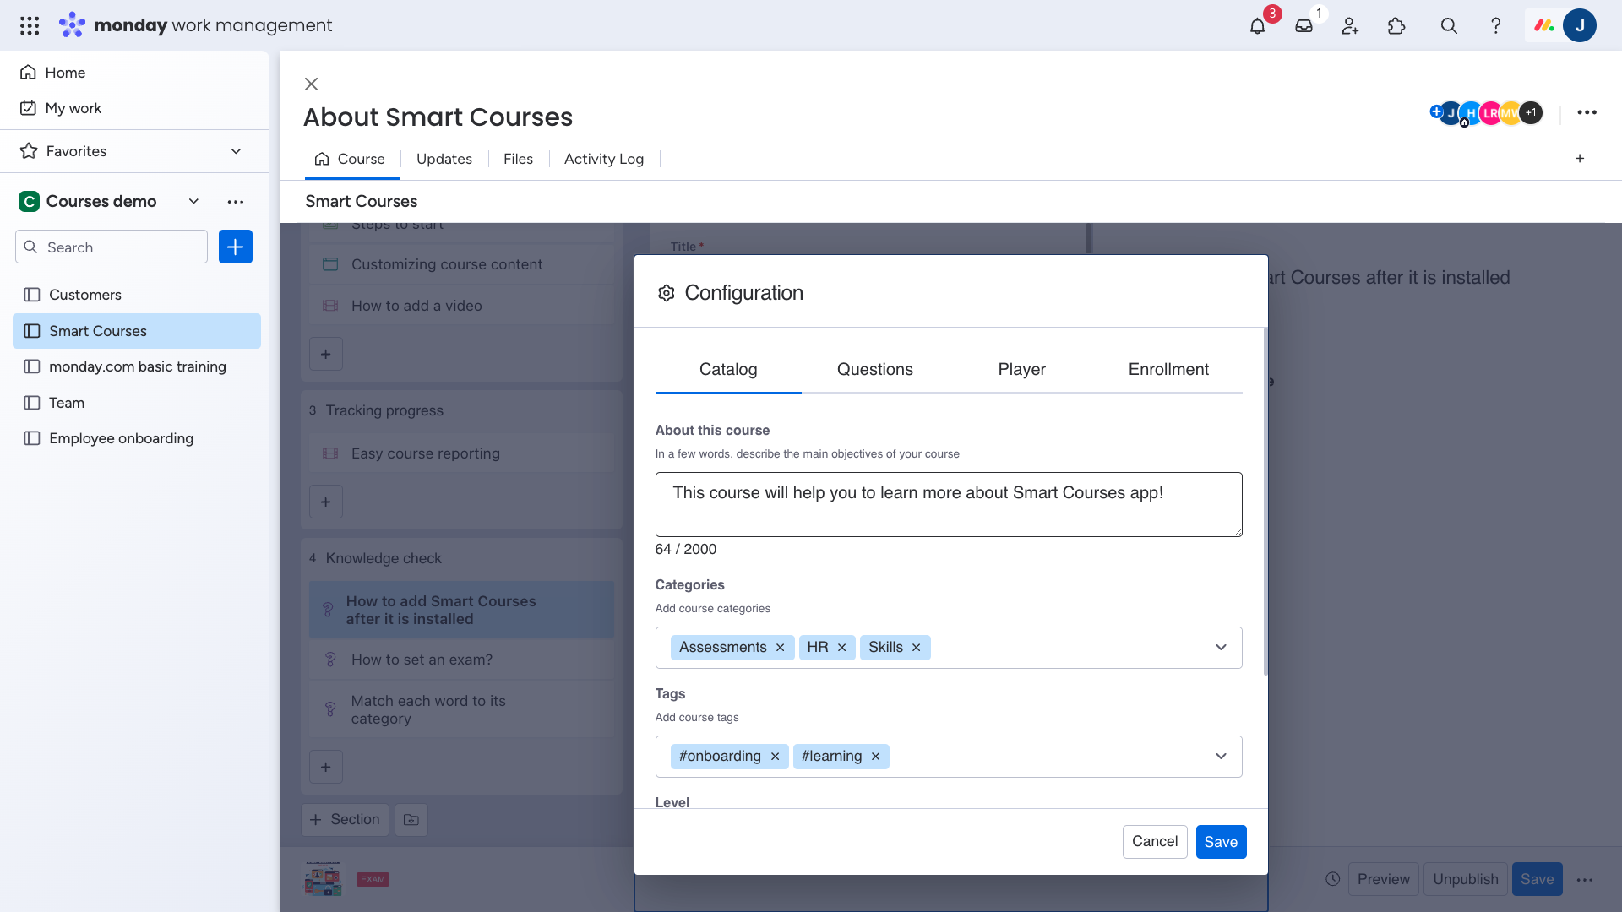Screen dimensions: 1622x912
Task: Open the item more options ellipsis
Action: click(1587, 112)
